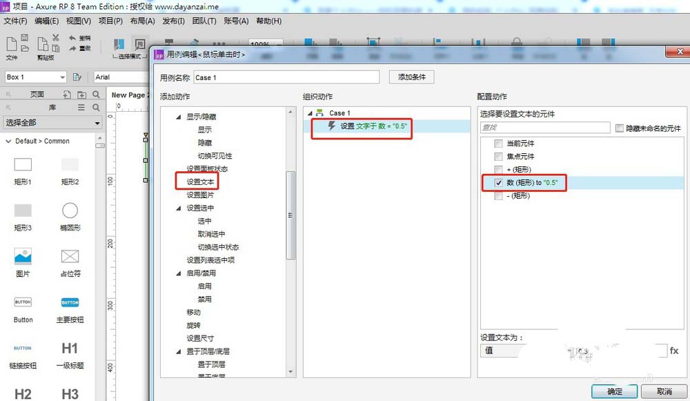Image resolution: width=690 pixels, height=401 pixels.
Task: Open the 选择全部 library filter dropdown
Action: pyautogui.click(x=53, y=123)
